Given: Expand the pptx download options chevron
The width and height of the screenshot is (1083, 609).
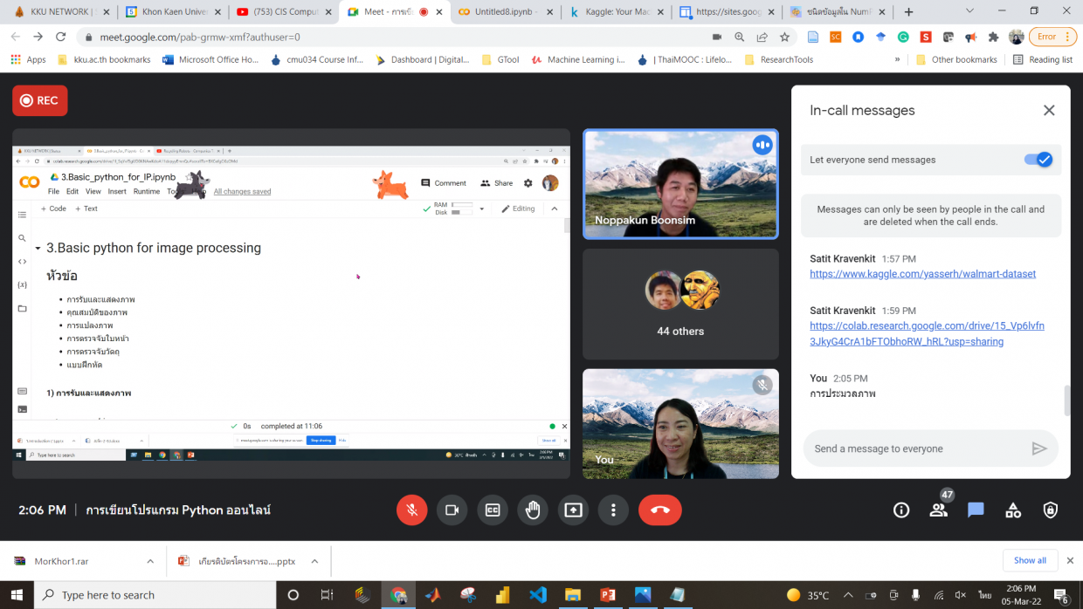Looking at the screenshot, I should point(314,561).
